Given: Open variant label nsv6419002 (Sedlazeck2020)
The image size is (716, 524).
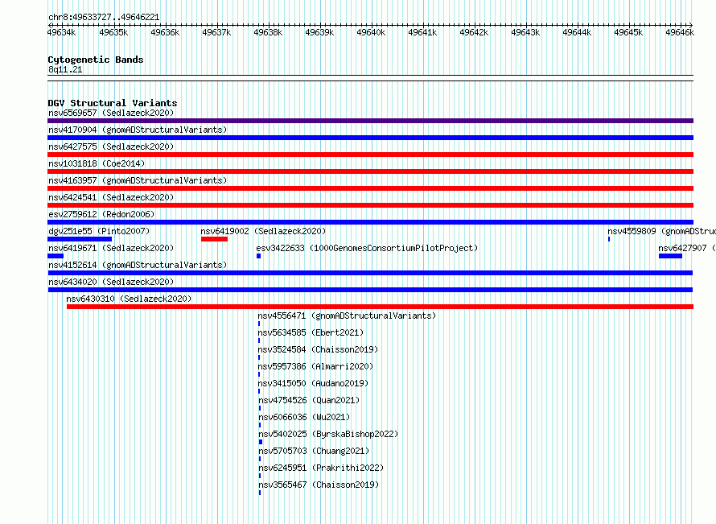Looking at the screenshot, I should point(264,231).
